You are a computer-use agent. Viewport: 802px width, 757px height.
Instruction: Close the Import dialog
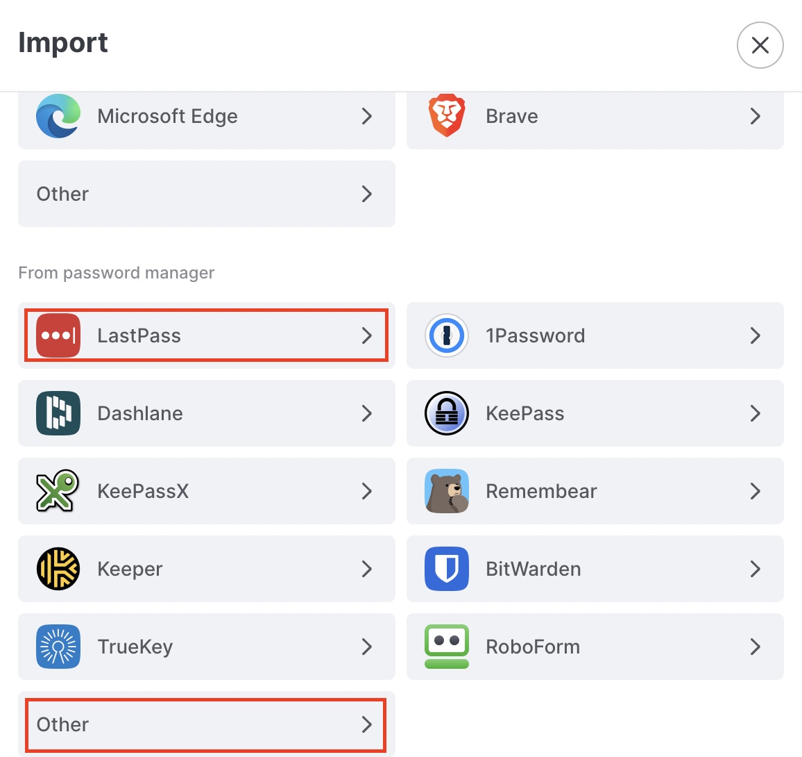point(760,45)
